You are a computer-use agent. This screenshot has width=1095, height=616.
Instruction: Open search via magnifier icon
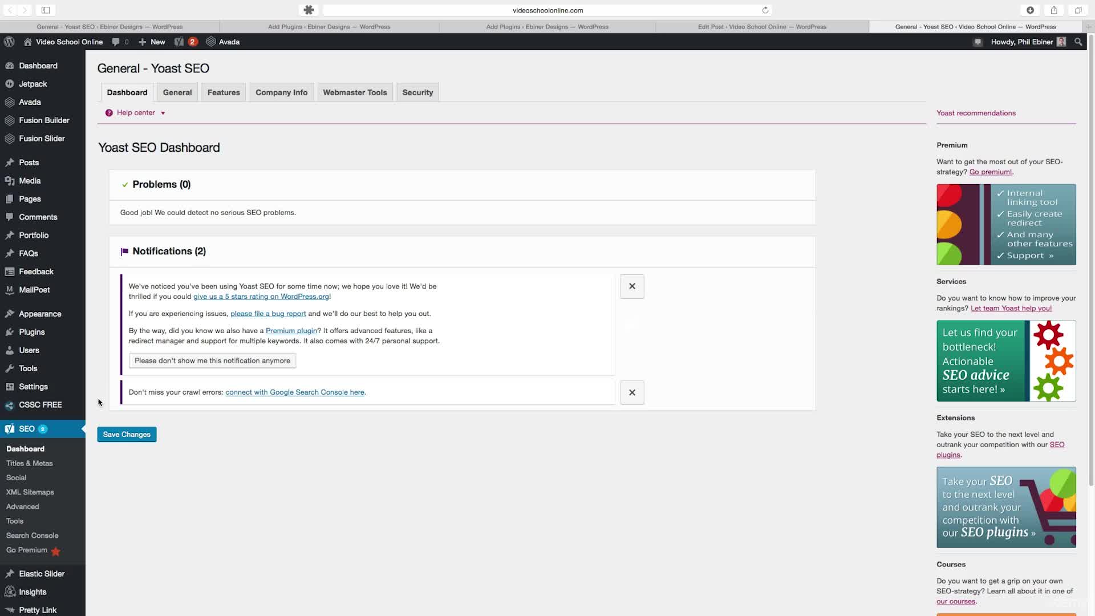coord(1078,42)
